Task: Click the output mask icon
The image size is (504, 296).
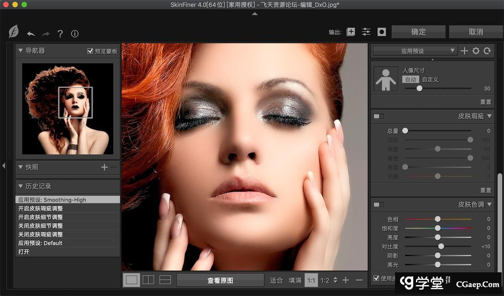Action: pos(382,32)
